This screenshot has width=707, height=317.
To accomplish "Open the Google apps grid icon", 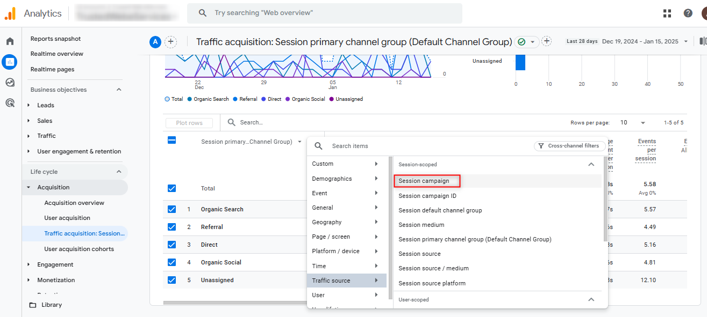I will click(x=667, y=13).
